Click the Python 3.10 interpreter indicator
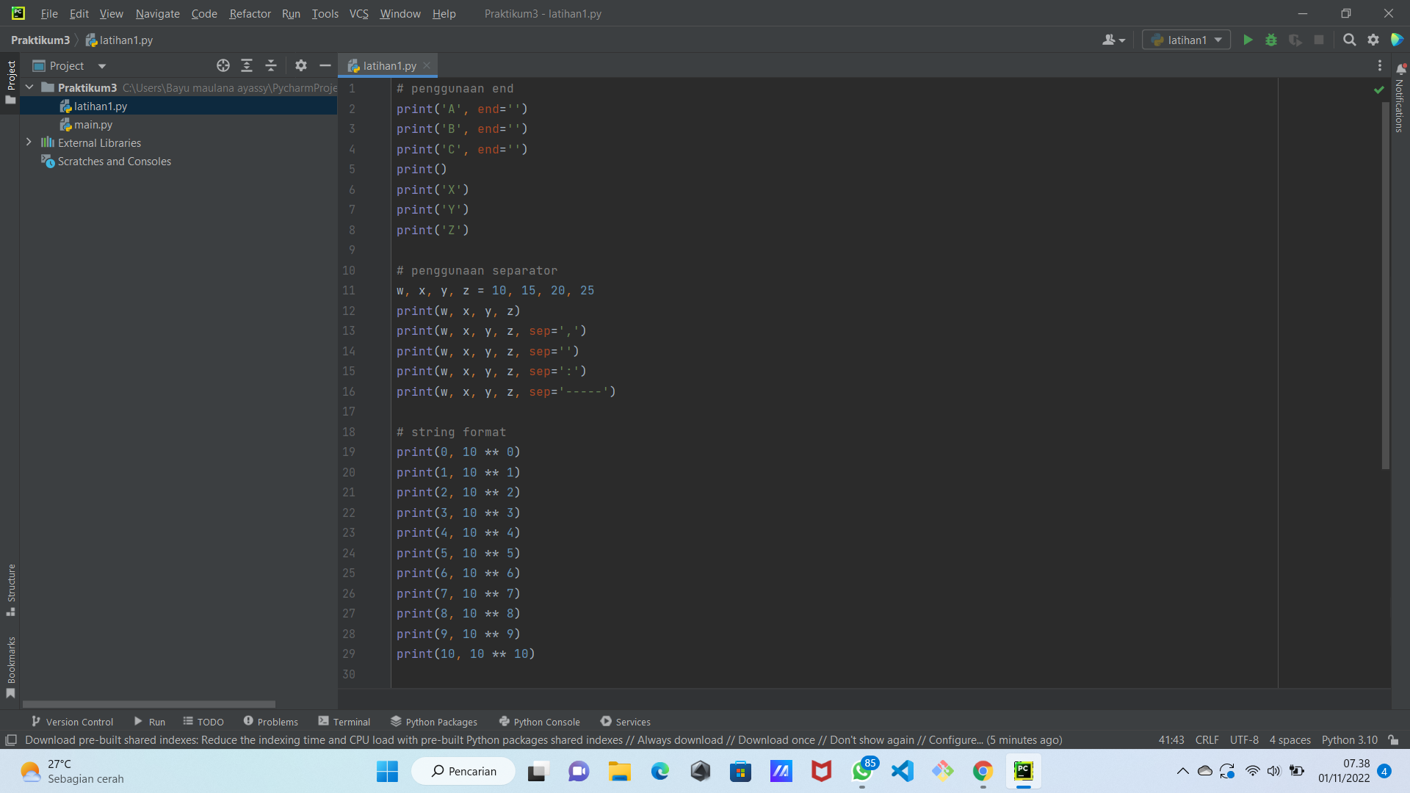This screenshot has width=1410, height=793. pyautogui.click(x=1348, y=739)
